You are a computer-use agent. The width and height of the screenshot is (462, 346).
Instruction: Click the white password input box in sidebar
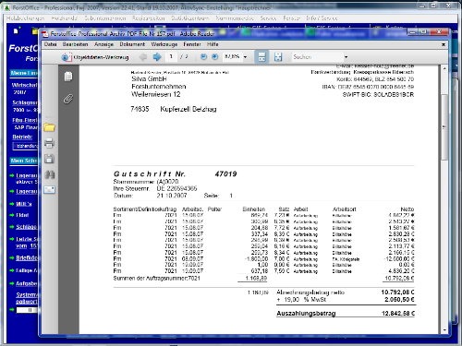pyautogui.click(x=27, y=310)
